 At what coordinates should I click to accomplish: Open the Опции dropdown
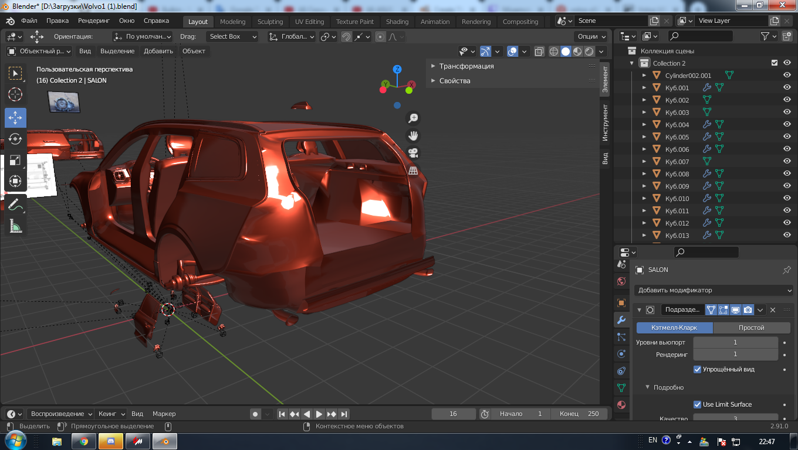590,37
